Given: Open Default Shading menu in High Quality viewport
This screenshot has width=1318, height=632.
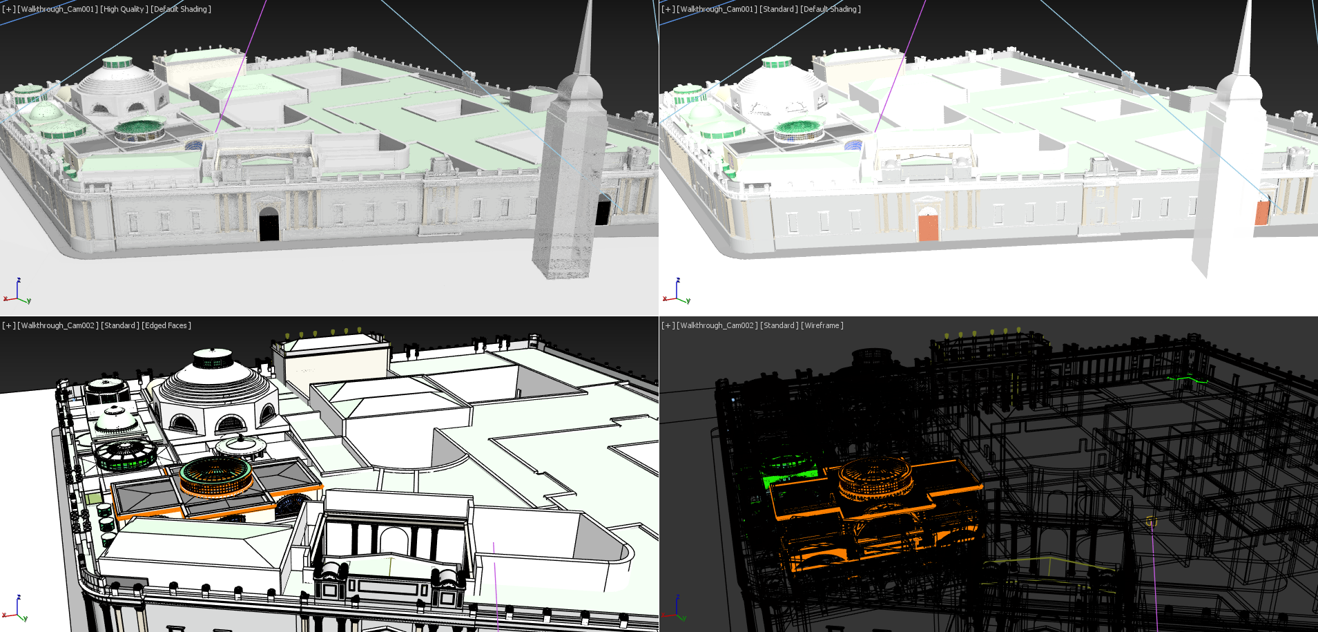Looking at the screenshot, I should point(181,10).
